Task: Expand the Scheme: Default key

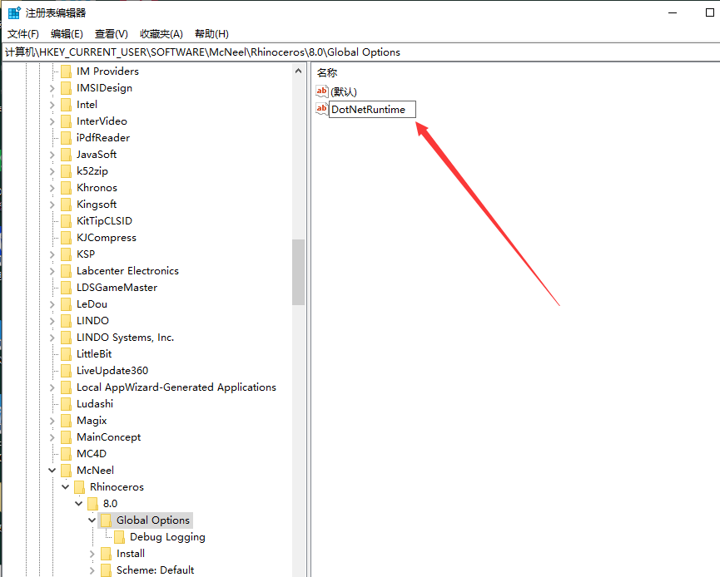Action: [x=92, y=570]
